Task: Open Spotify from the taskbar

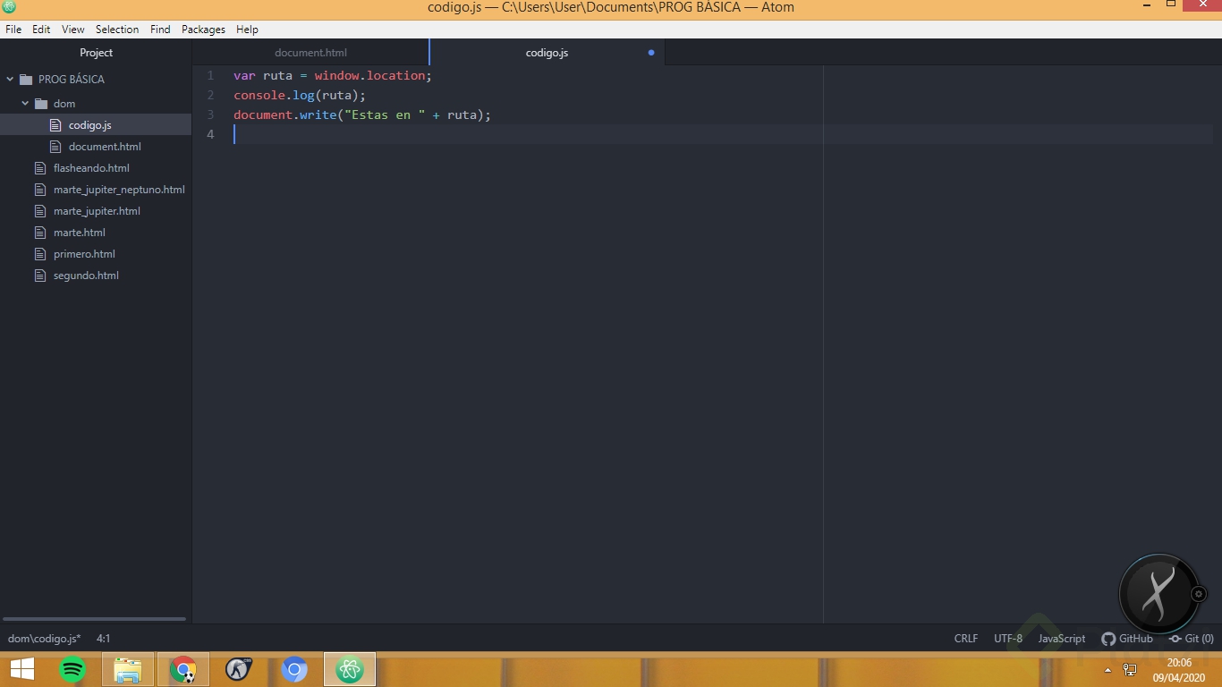Action: point(72,669)
